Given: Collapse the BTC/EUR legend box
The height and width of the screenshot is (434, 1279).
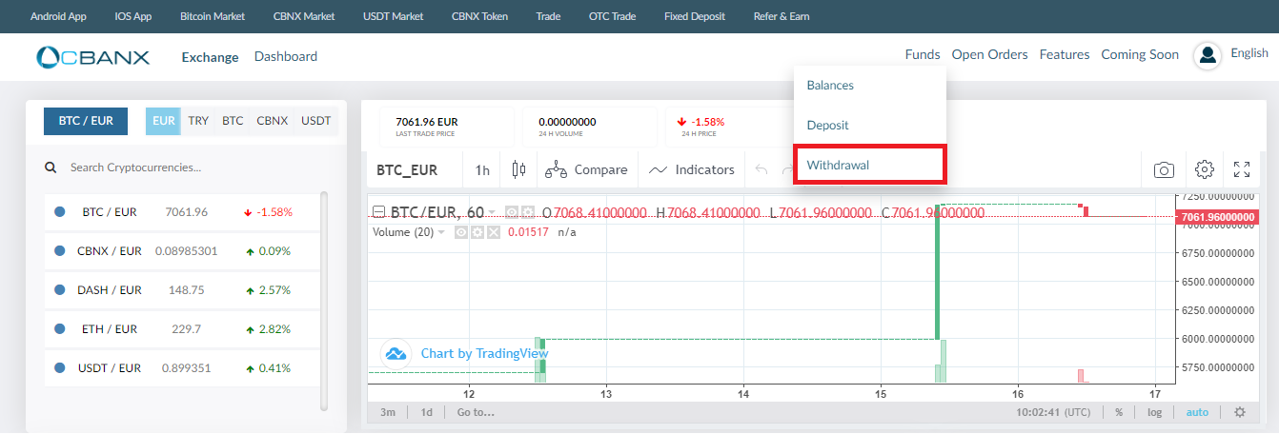Looking at the screenshot, I should click(x=378, y=212).
